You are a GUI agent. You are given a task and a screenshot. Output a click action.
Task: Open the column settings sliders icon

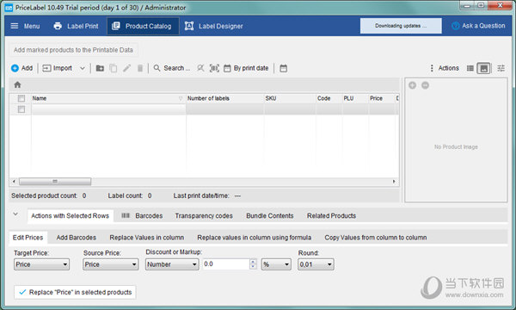[501, 68]
